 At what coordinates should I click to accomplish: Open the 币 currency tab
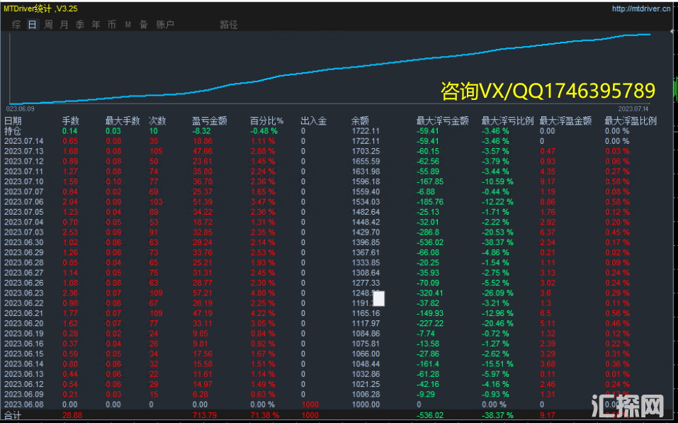(111, 25)
